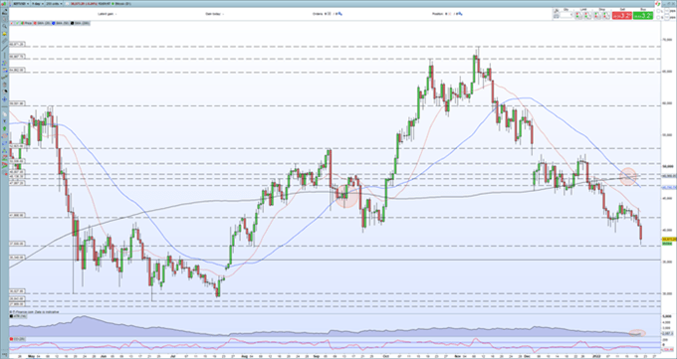Open the 1 day timeframe dropdown
Screen dimensions: 677x359
pos(38,4)
